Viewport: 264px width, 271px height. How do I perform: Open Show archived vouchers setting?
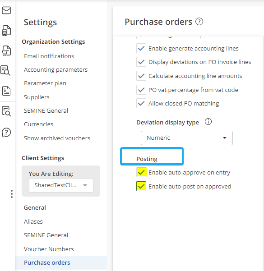pos(57,138)
